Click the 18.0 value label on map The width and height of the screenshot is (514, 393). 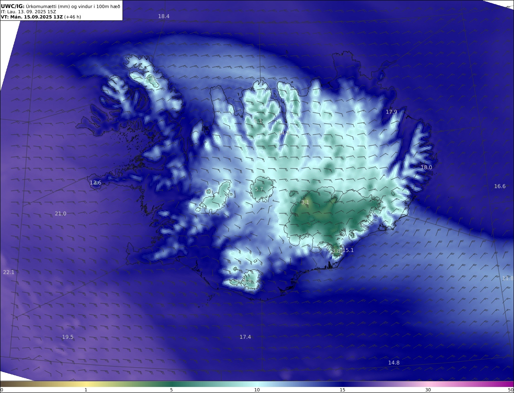click(426, 167)
